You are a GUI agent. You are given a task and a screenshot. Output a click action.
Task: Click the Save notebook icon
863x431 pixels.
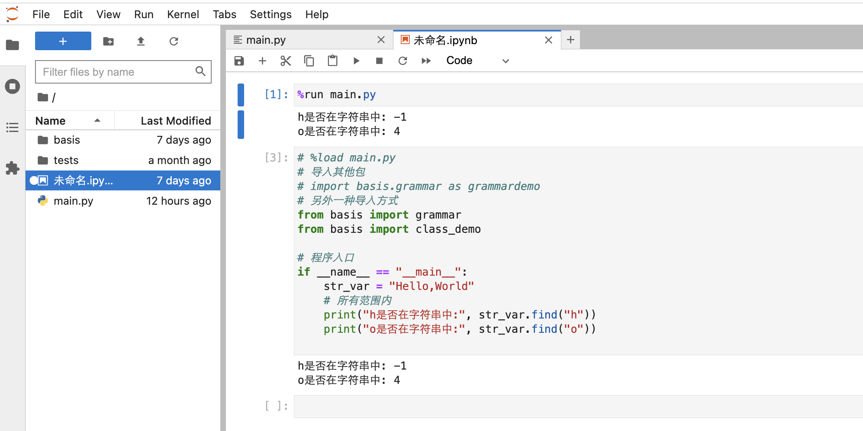(x=239, y=61)
